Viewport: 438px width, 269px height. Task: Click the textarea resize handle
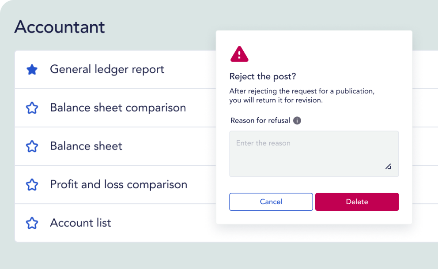pos(388,166)
